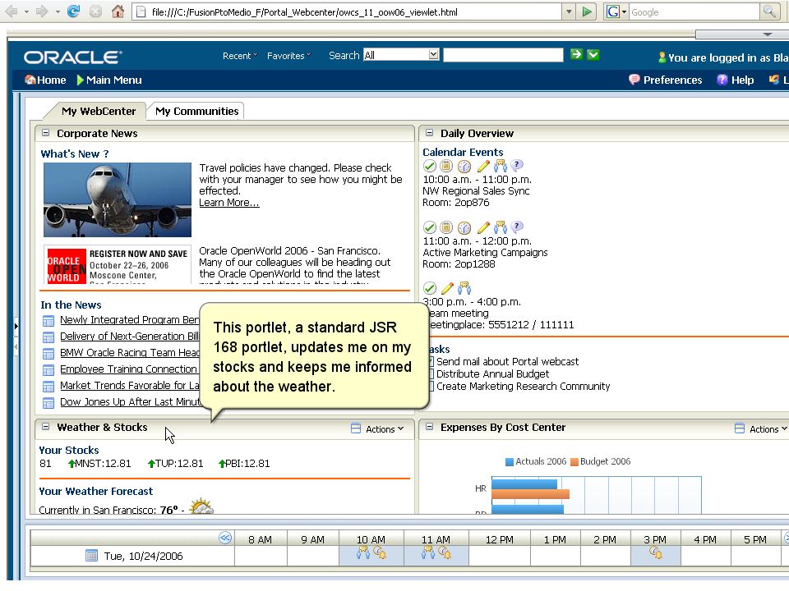Screen dimensions: 789x591
Task: Click the browser Back arrow
Action: pyautogui.click(x=12, y=11)
